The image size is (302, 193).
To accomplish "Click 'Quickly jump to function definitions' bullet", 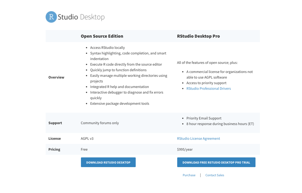I will (118, 70).
